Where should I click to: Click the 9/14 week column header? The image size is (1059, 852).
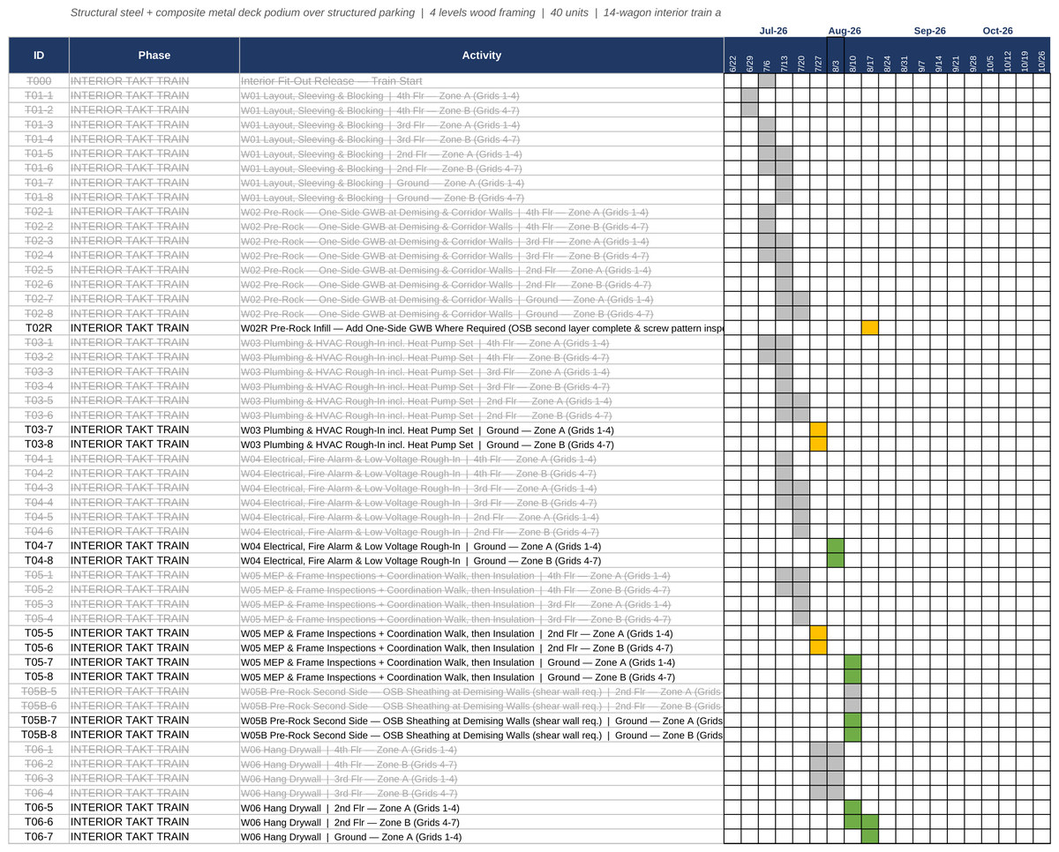pyautogui.click(x=939, y=56)
